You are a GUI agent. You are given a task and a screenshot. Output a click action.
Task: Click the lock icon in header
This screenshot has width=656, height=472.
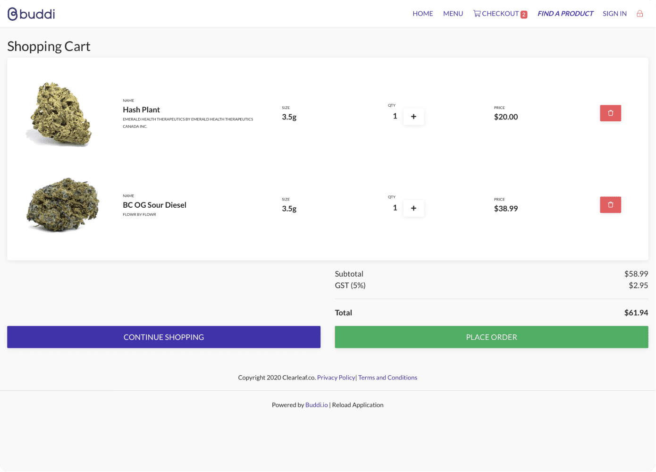coord(640,14)
